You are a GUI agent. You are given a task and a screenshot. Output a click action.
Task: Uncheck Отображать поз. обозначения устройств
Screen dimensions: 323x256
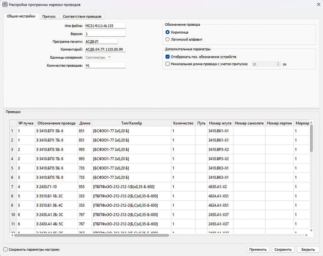(167, 57)
